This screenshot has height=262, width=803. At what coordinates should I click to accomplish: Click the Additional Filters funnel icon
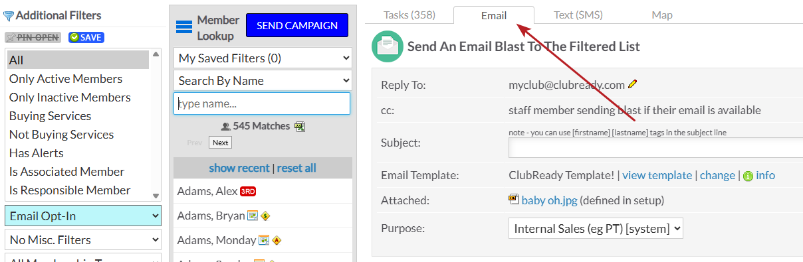click(x=9, y=16)
